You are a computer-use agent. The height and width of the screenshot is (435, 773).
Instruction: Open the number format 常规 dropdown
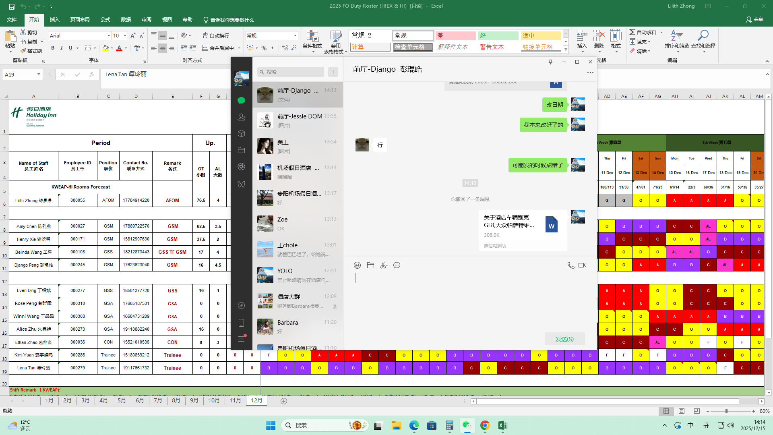295,36
